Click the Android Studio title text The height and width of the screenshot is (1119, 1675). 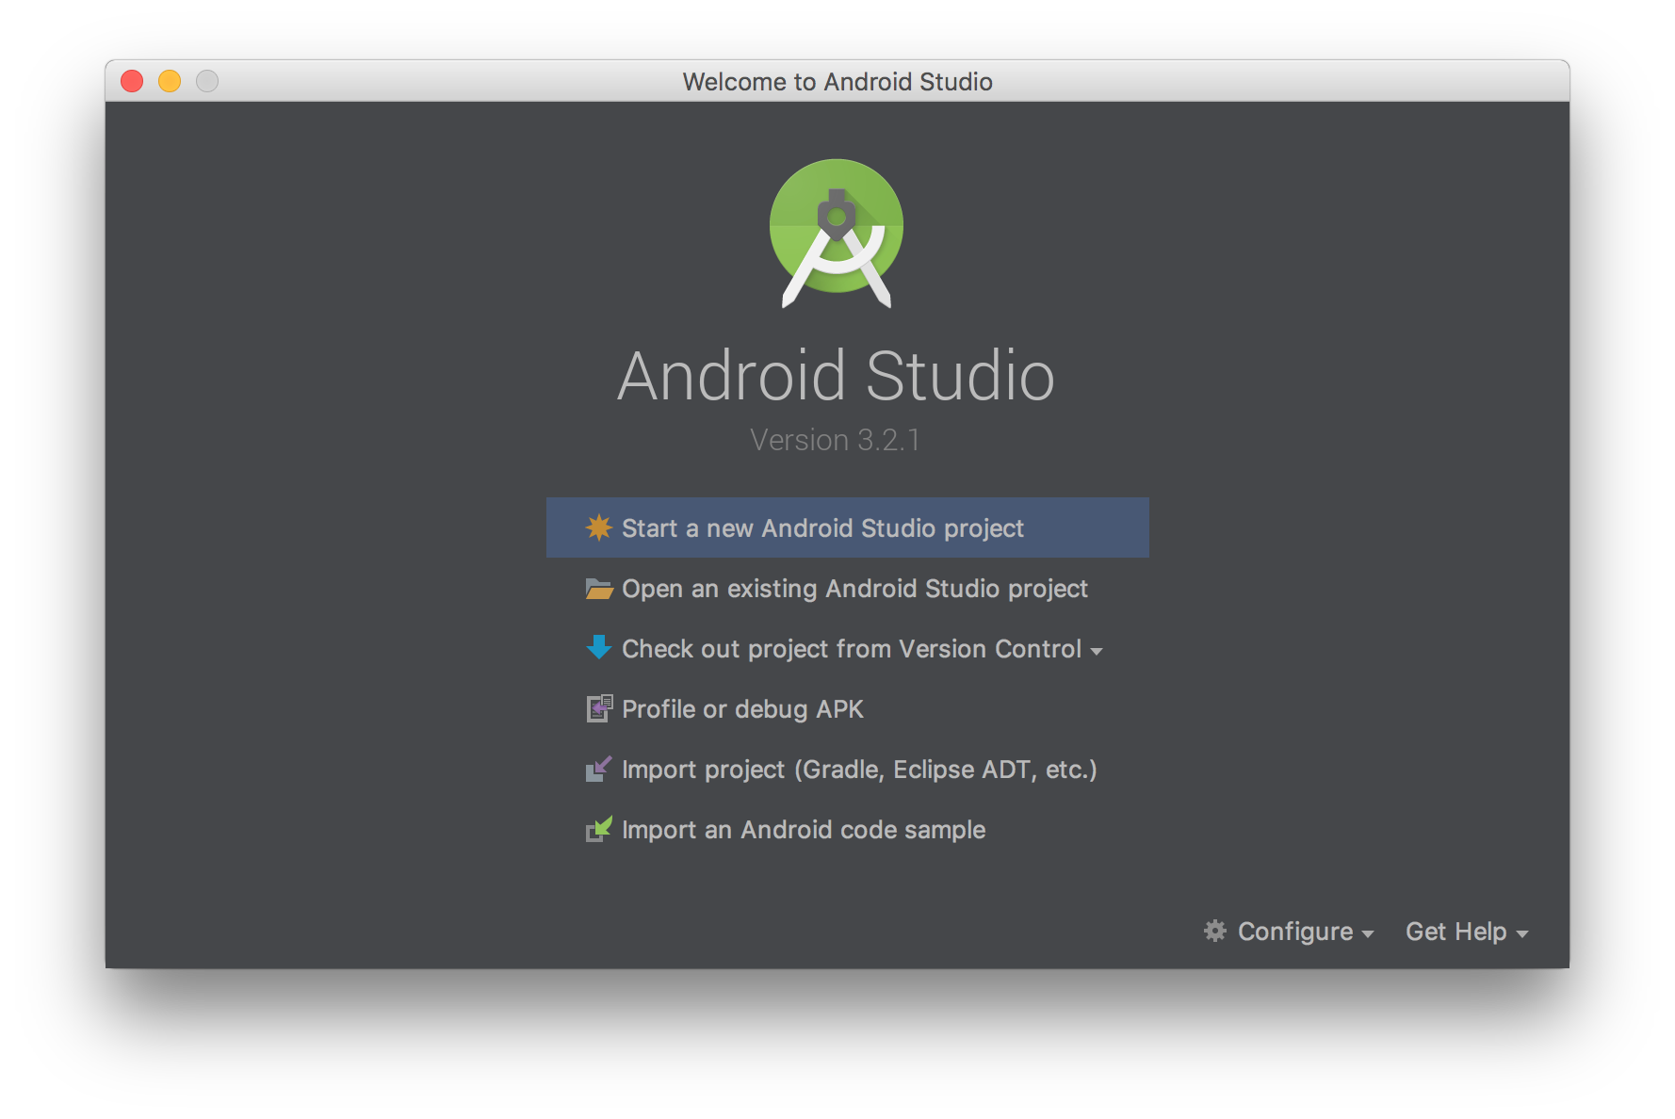pos(837,376)
